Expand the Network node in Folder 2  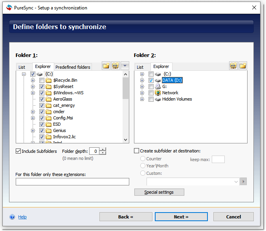coord(142,93)
